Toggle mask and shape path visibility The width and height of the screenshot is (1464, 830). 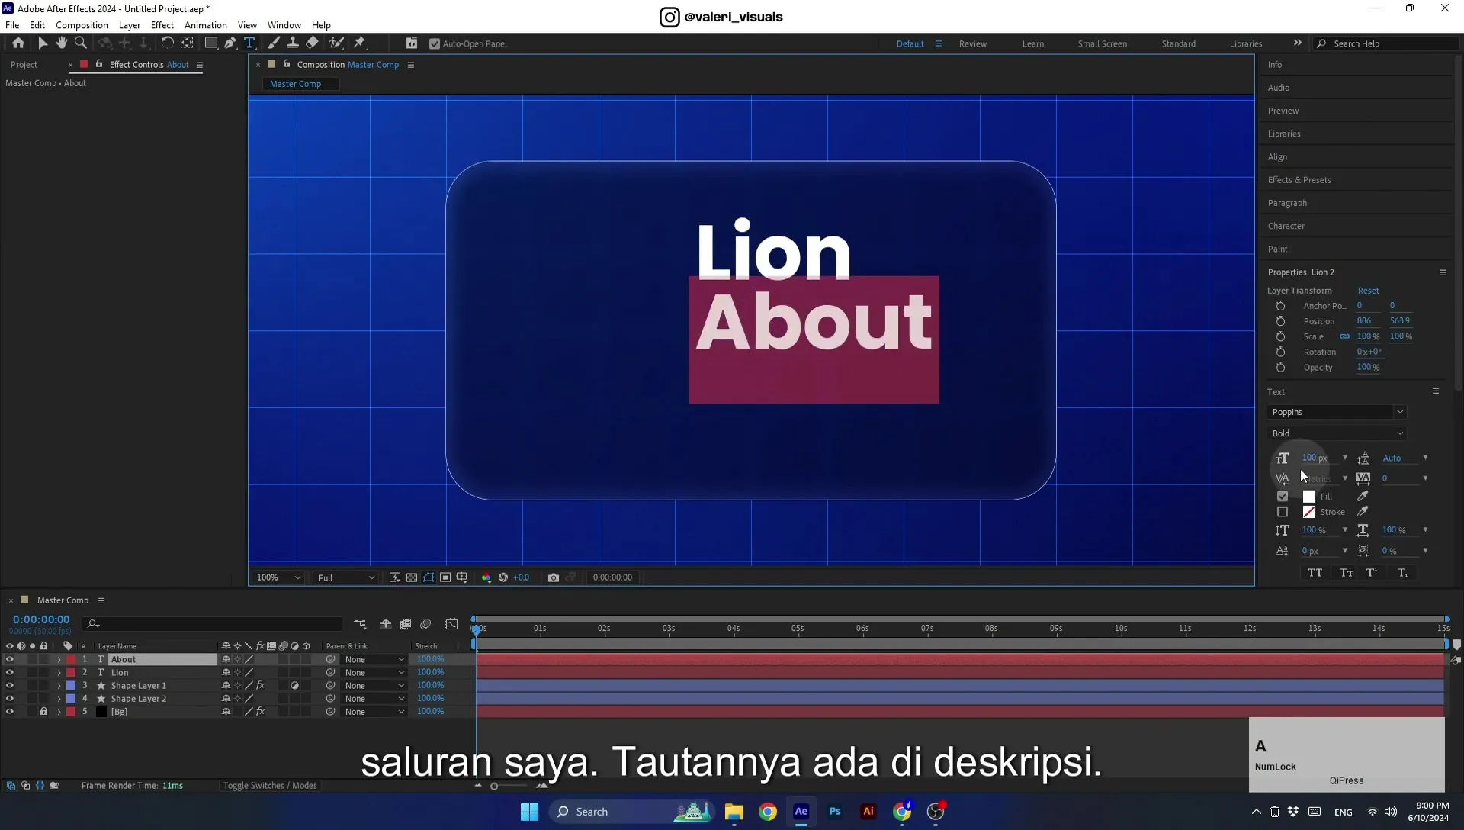click(429, 577)
